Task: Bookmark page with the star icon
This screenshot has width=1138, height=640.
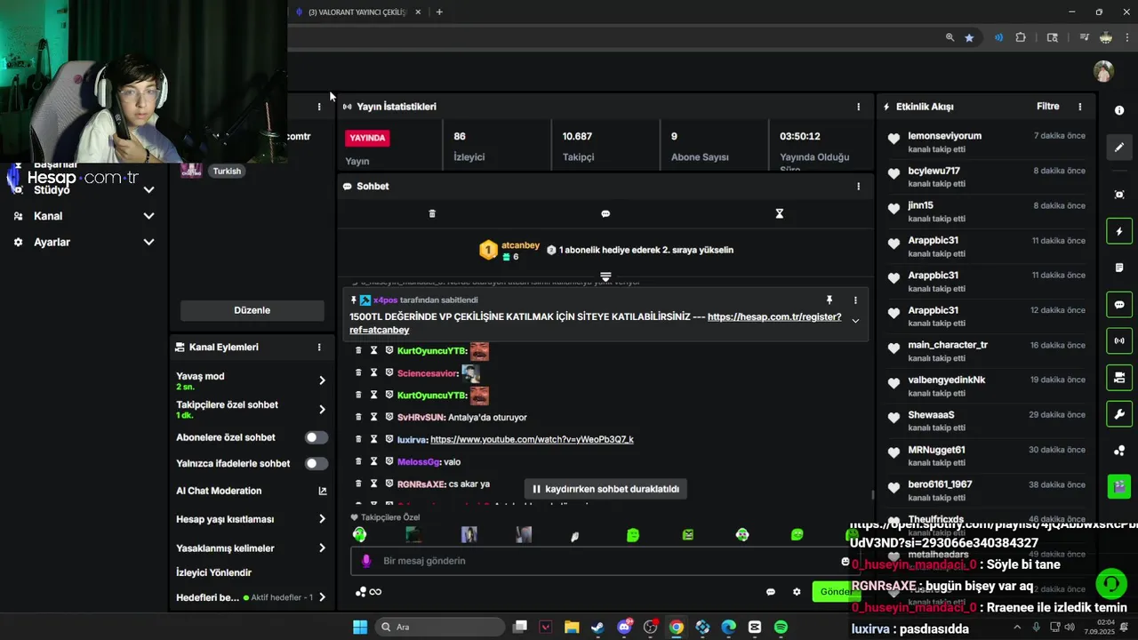Action: pos(969,37)
